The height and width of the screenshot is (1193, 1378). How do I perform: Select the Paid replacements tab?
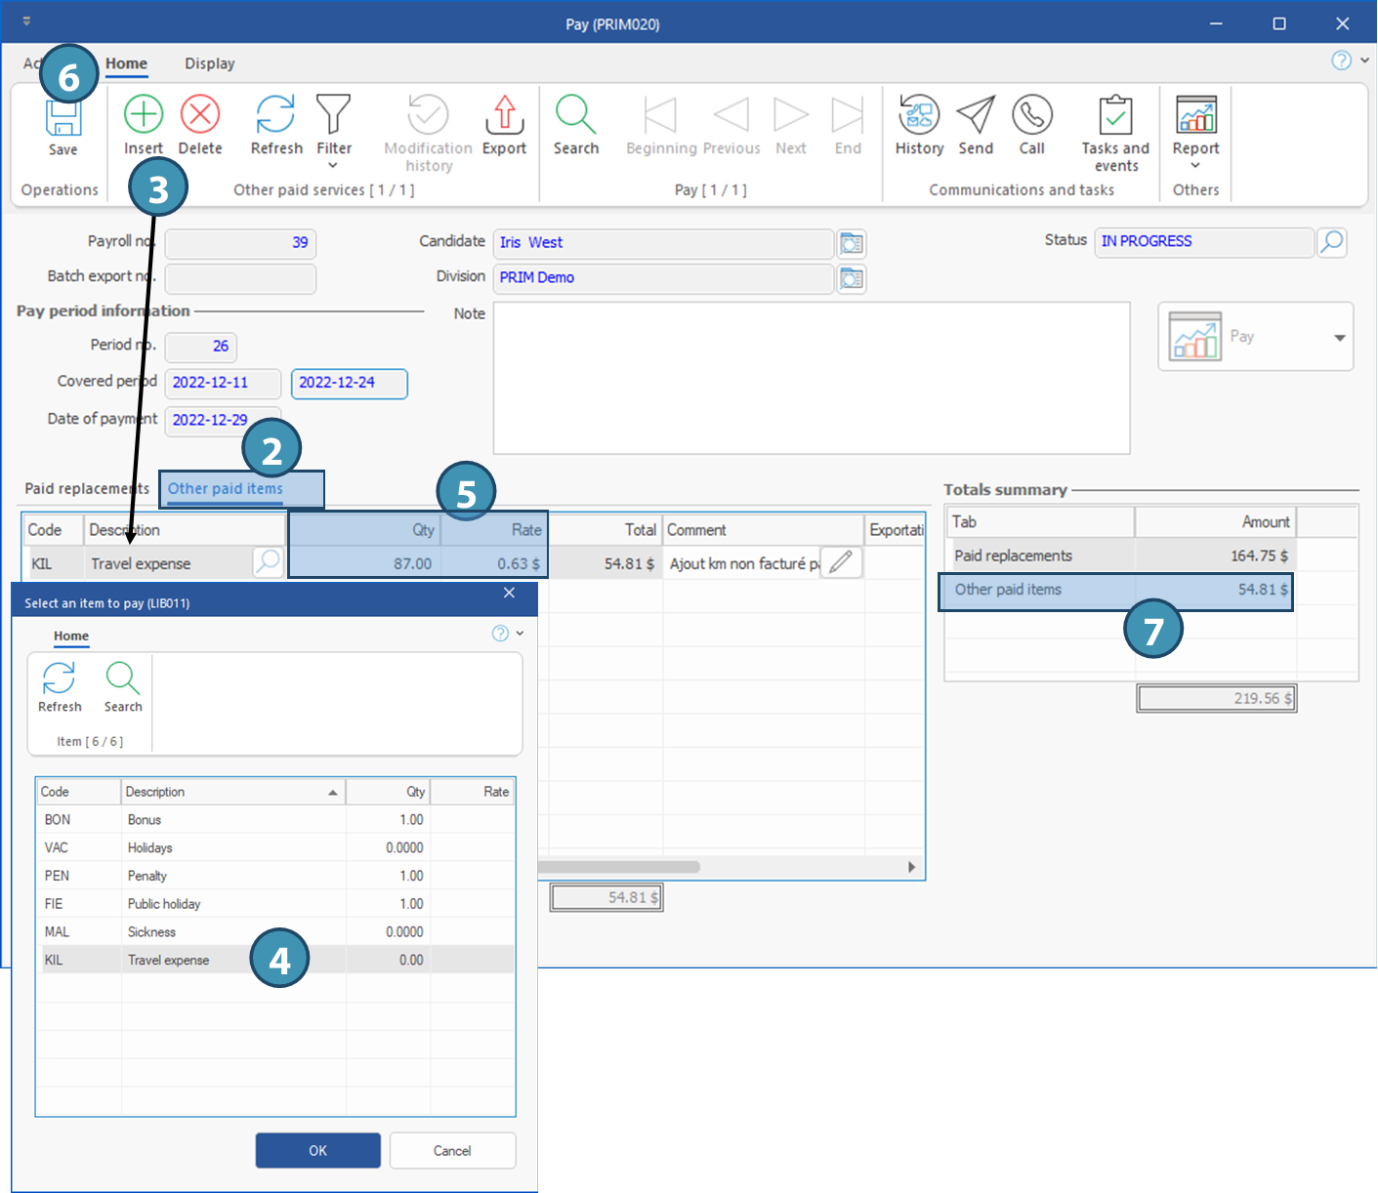[x=87, y=489]
